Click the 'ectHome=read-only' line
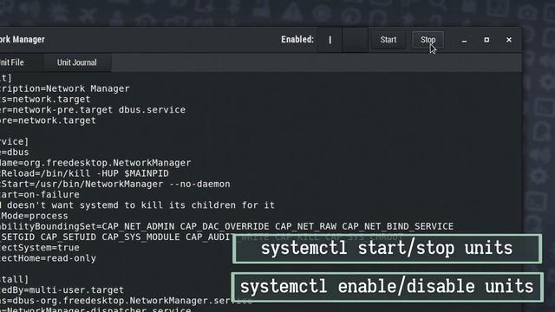This screenshot has height=312, width=555. [x=49, y=258]
